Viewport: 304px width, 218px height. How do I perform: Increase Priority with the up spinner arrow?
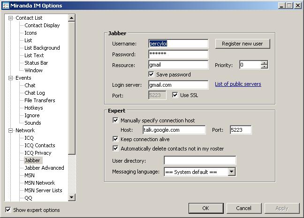point(264,63)
